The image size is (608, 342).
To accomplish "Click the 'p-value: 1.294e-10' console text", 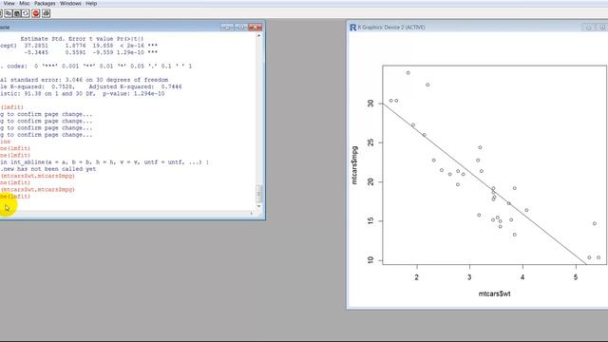I will tap(134, 93).
